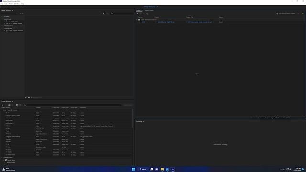Collapse the queued source item
Viewport: 306px width, 172px height.
pos(137,20)
